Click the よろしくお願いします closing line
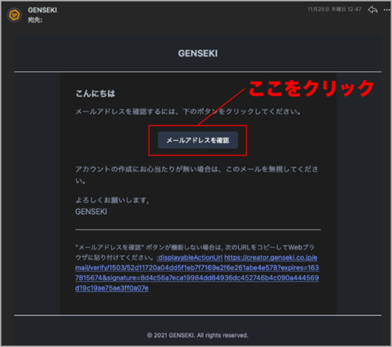This screenshot has width=392, height=347. (112, 200)
